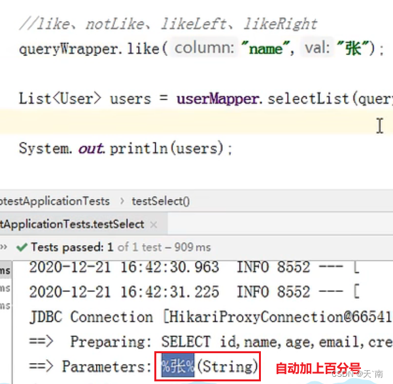The height and width of the screenshot is (384, 393).
Task: Click the like/notLike comment line
Action: point(169,24)
